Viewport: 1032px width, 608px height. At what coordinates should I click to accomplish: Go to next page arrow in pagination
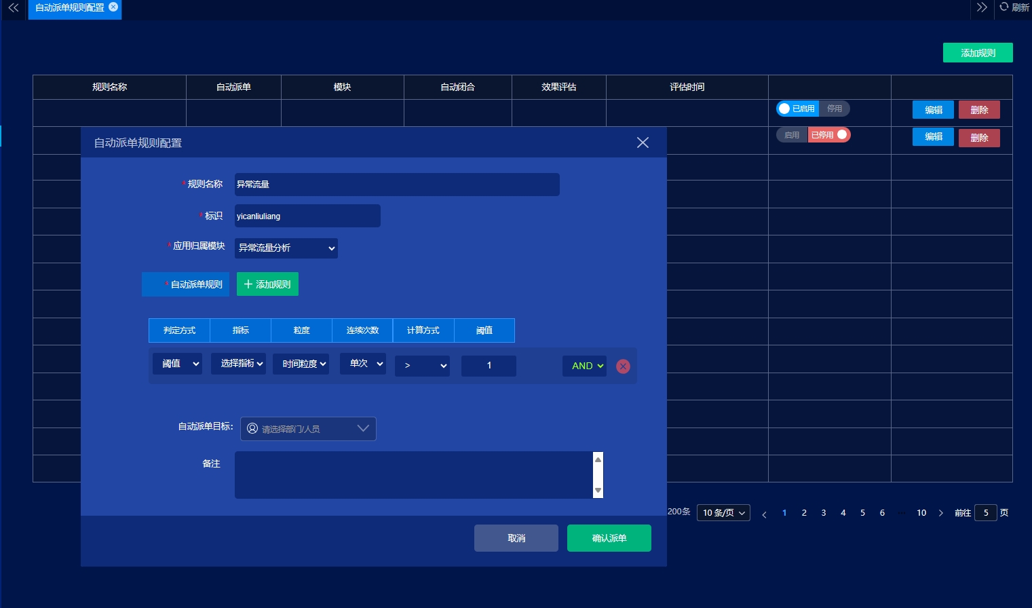[x=940, y=513]
